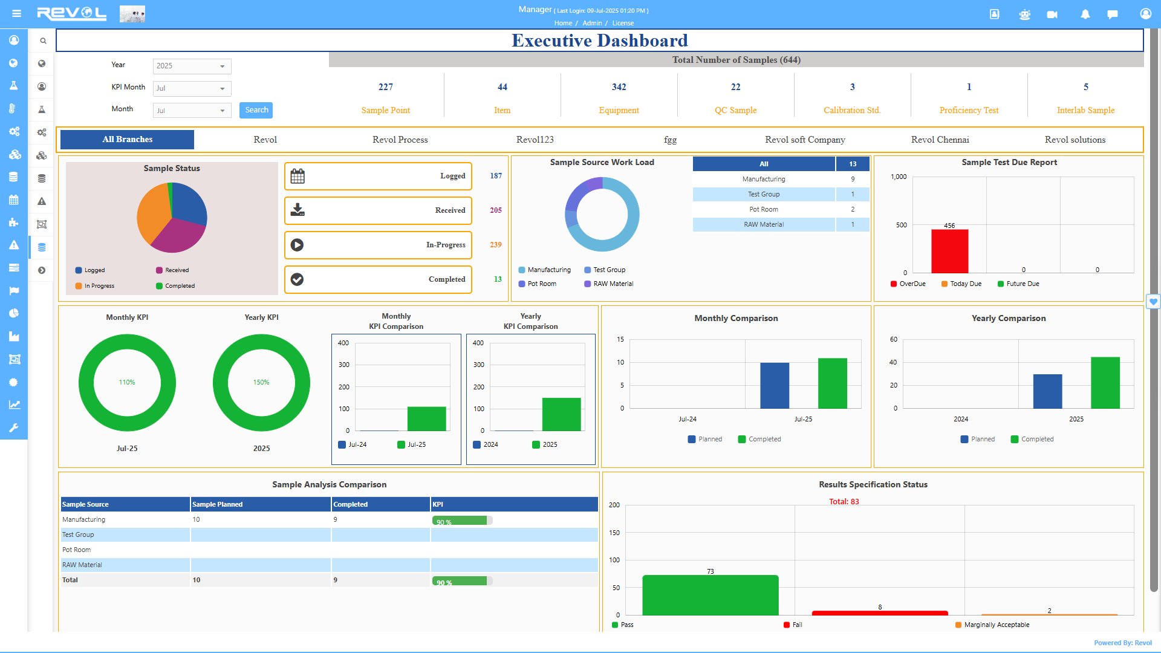Click the Manufacturing 90% KPI progress bar
This screenshot has height=653, width=1161.
pos(461,521)
